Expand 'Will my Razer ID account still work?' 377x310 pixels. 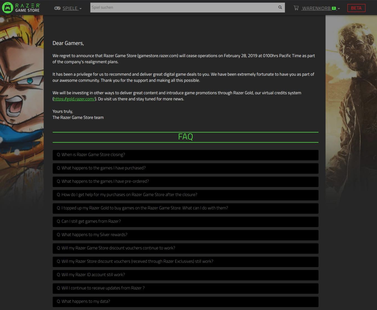coord(185,275)
